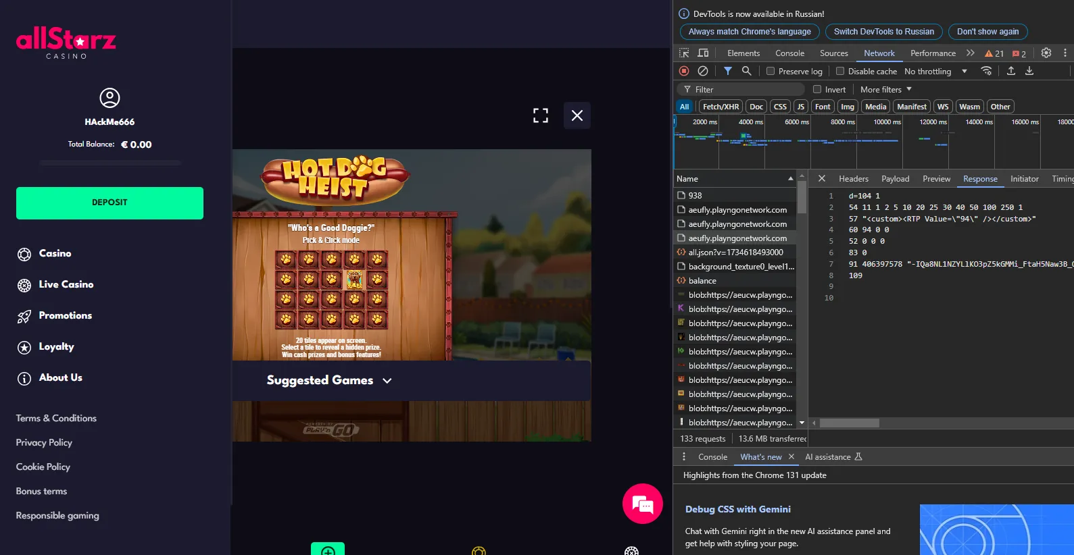Click Switch DevTools to Russian
The width and height of the screenshot is (1074, 555).
pos(884,32)
